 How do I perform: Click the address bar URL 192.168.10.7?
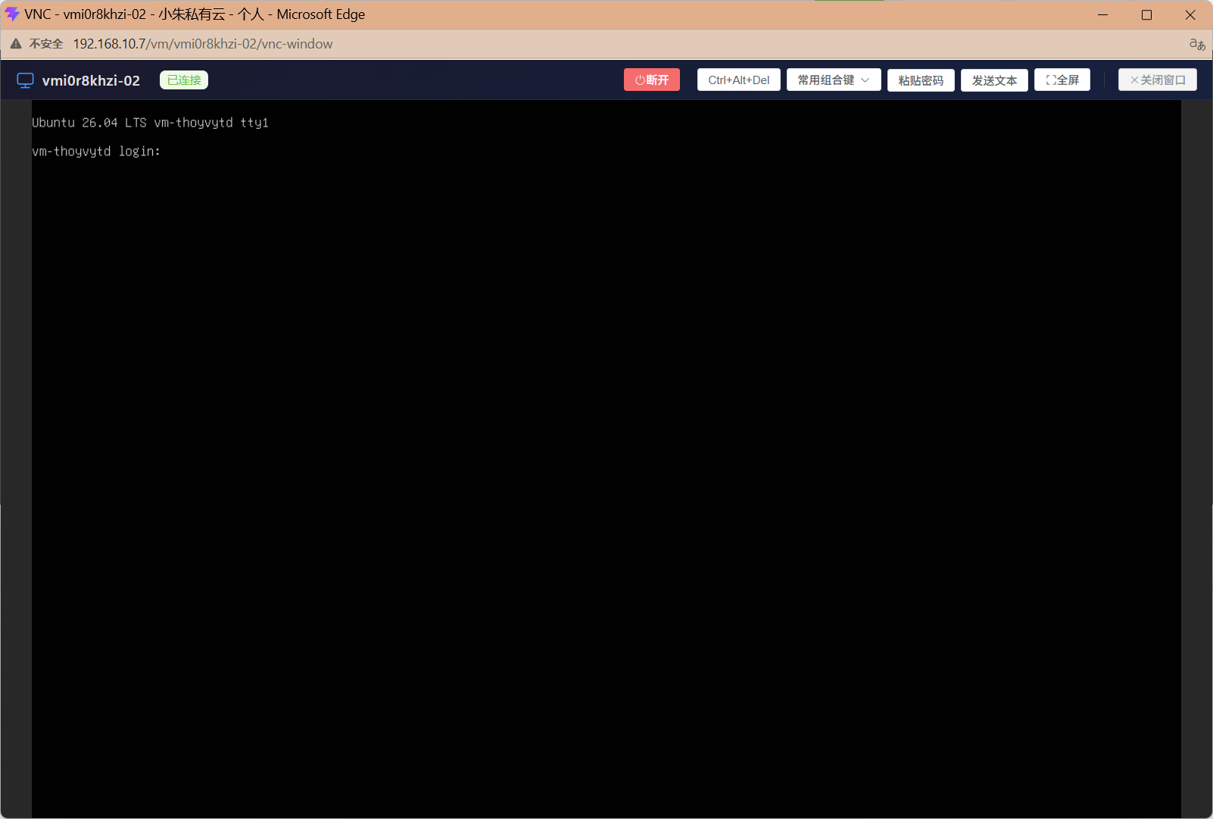tap(203, 44)
